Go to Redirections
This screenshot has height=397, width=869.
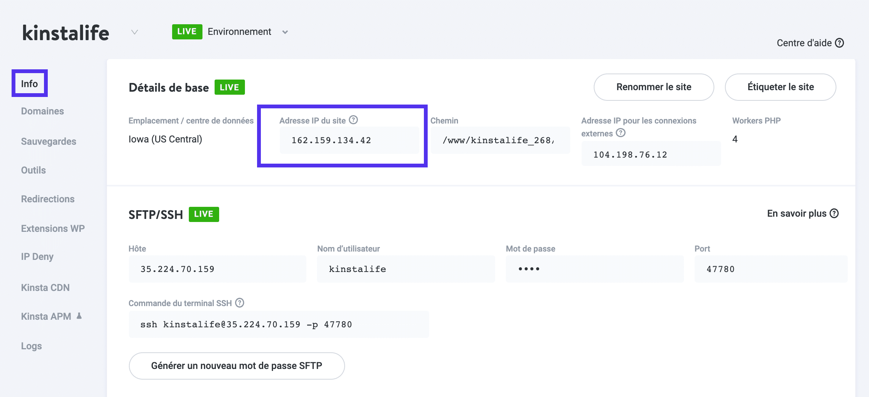(47, 198)
